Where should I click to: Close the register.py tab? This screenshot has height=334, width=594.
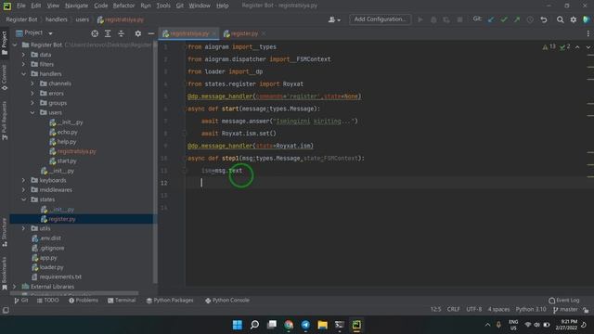(x=264, y=34)
